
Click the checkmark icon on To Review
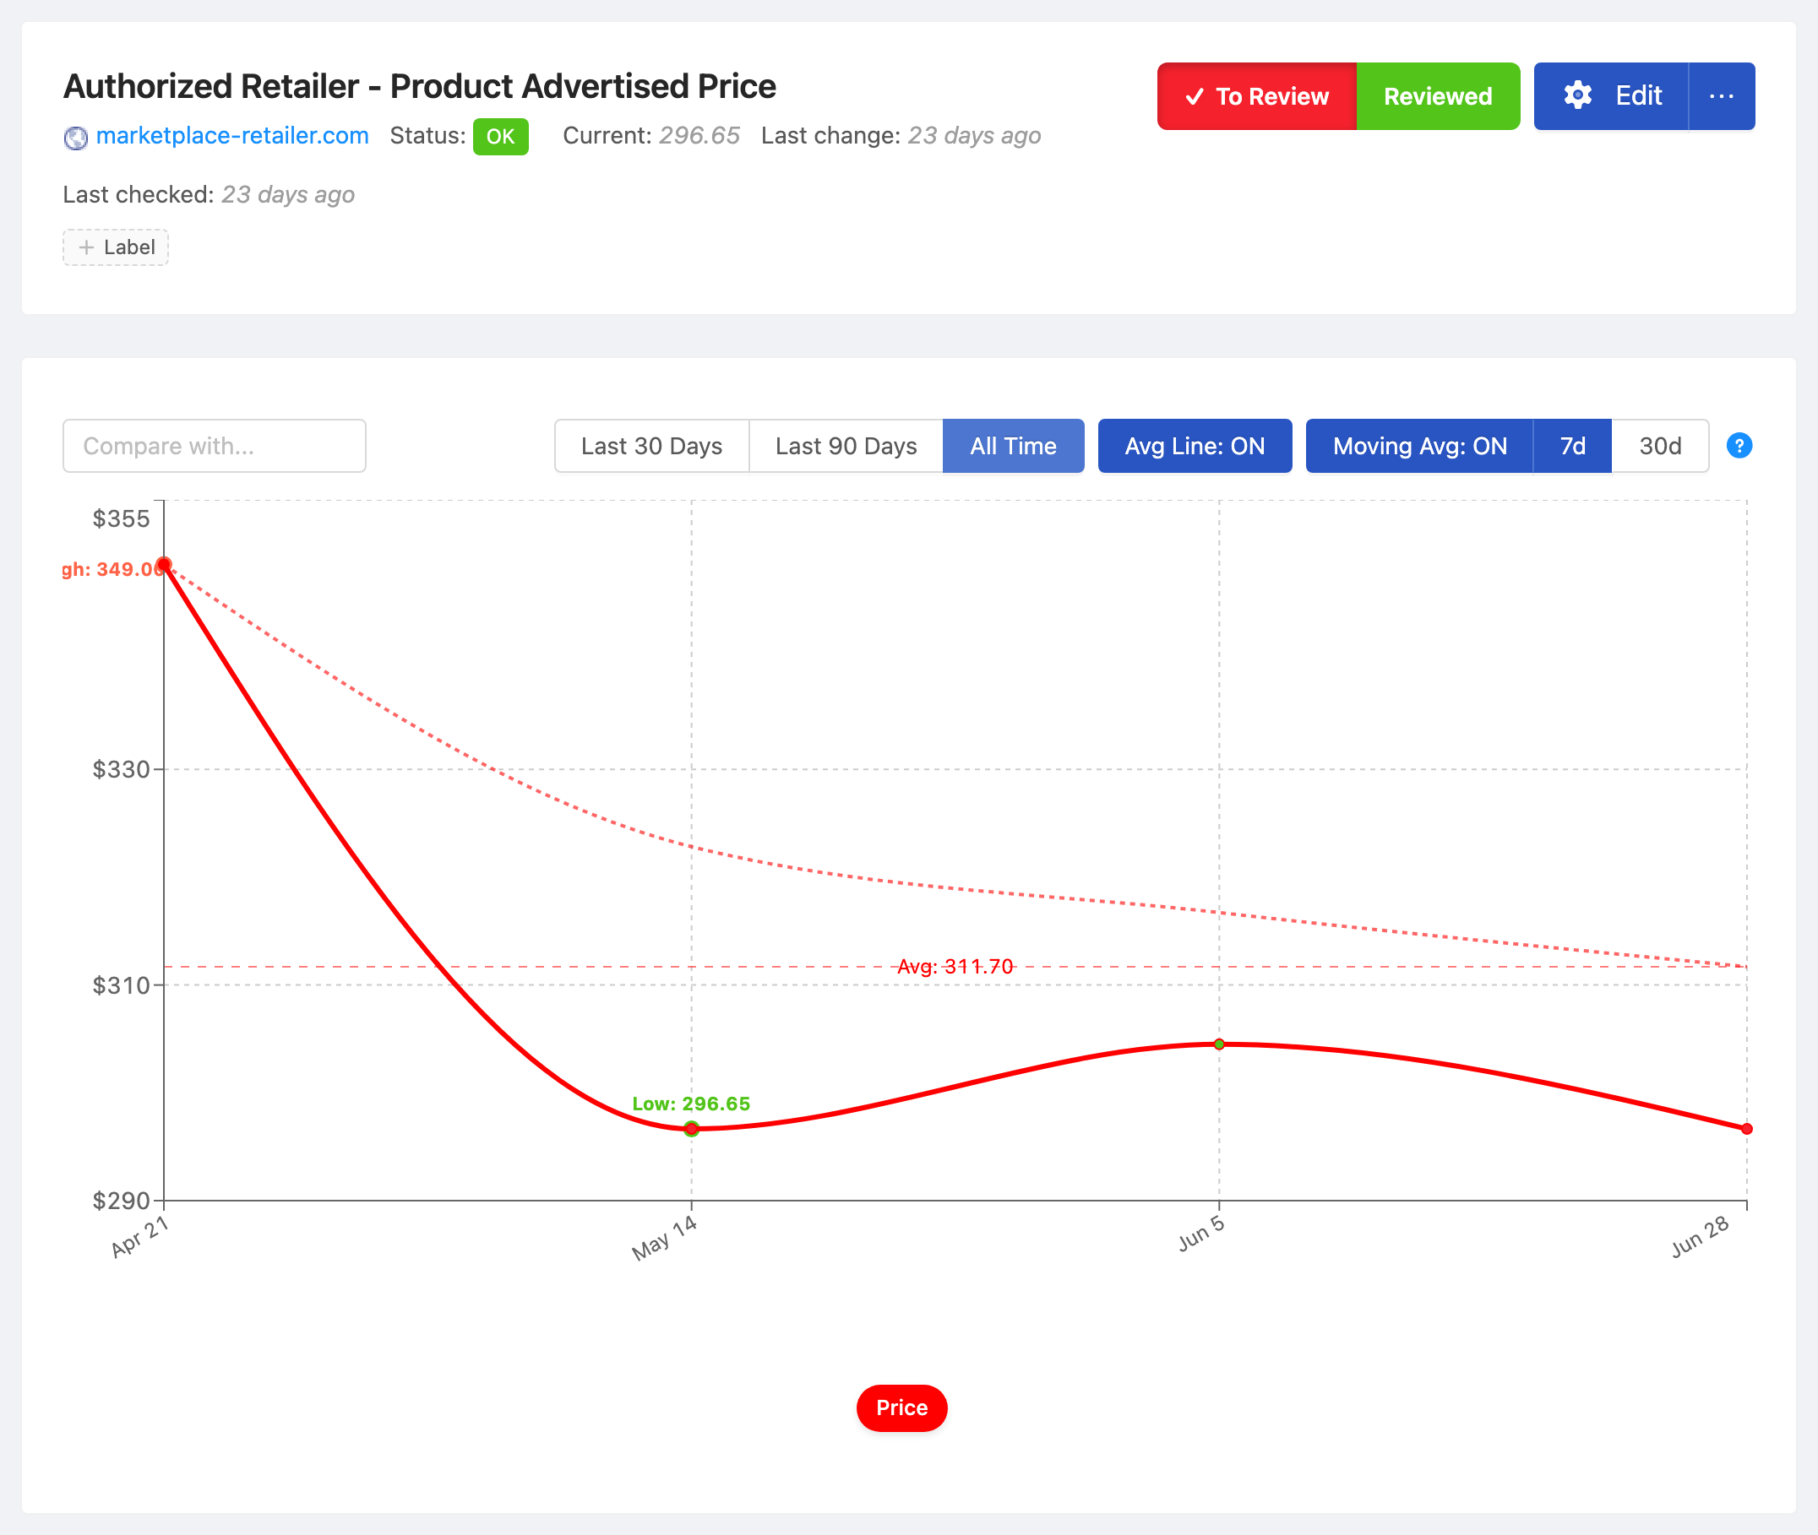[x=1195, y=96]
